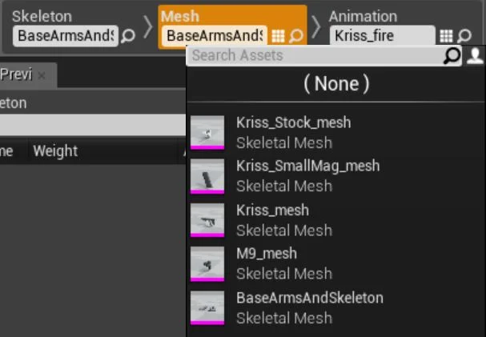Select M9_mesh skeletal mesh
Image resolution: width=486 pixels, height=337 pixels.
336,263
